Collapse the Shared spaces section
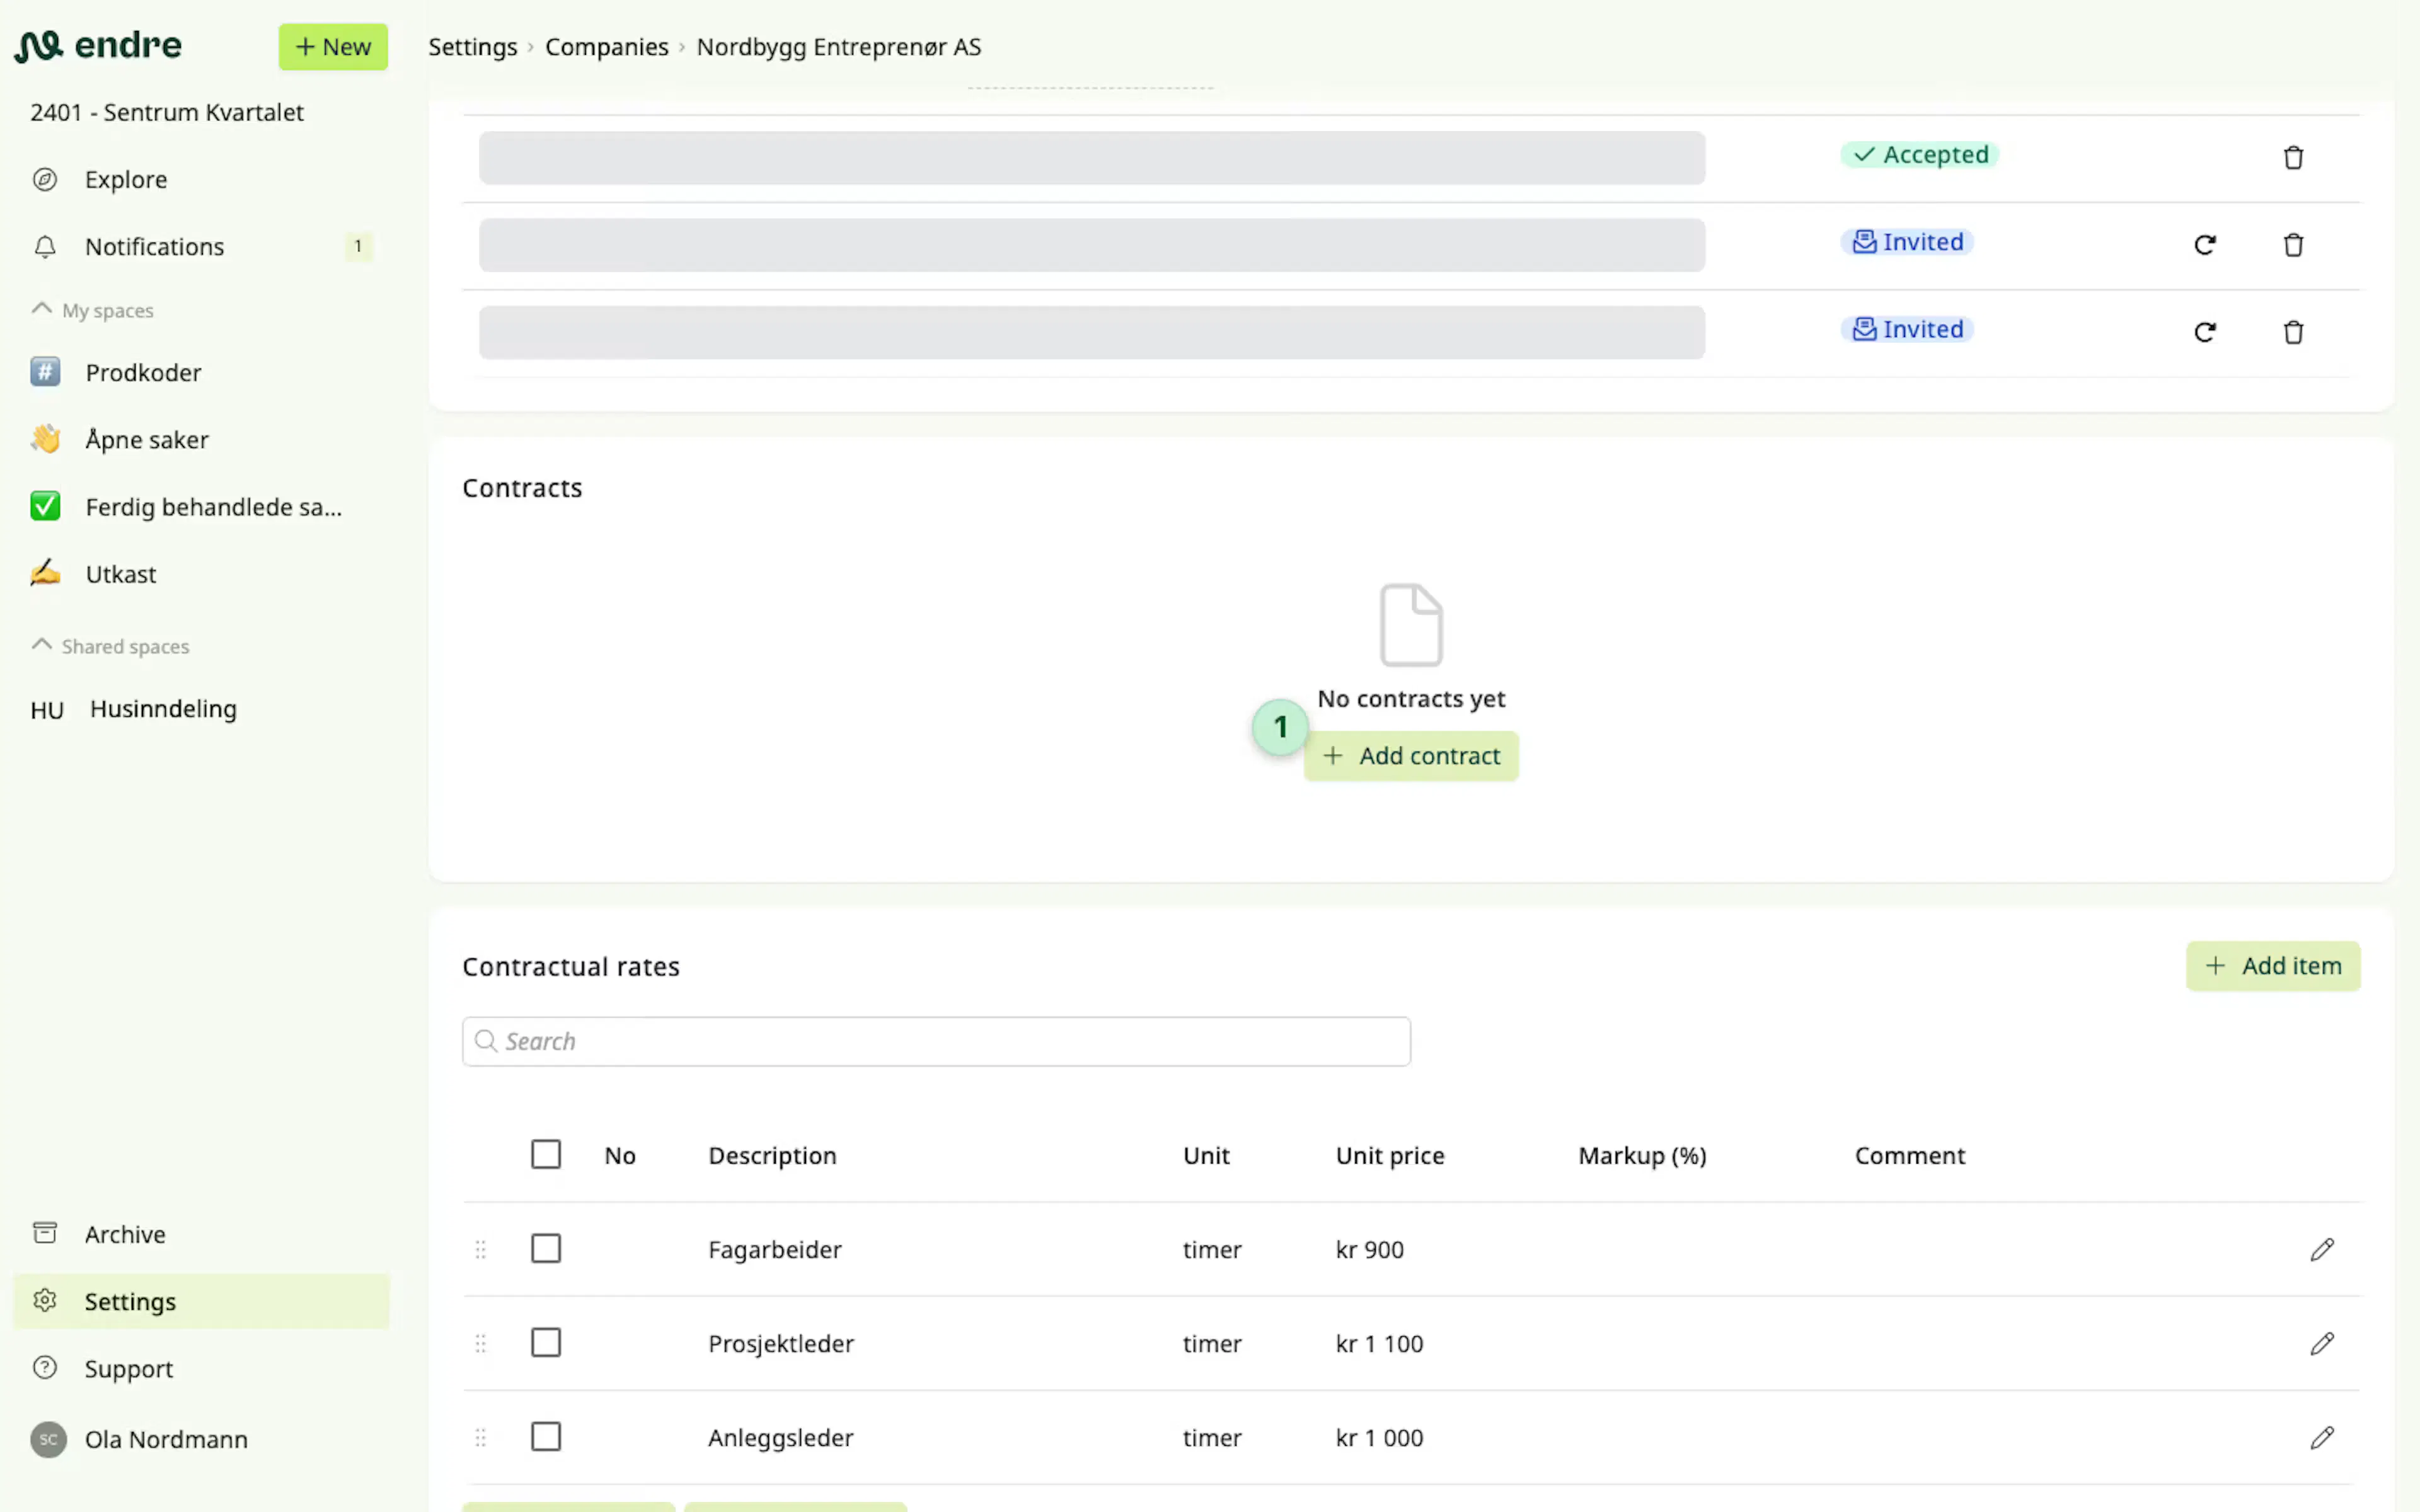The height and width of the screenshot is (1512, 2420). pyautogui.click(x=111, y=646)
